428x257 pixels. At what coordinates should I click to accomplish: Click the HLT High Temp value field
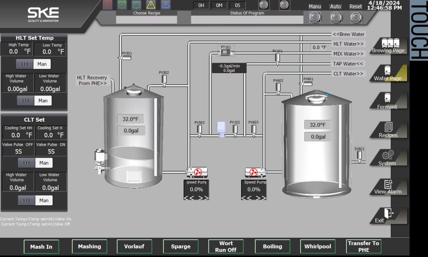coord(17,51)
